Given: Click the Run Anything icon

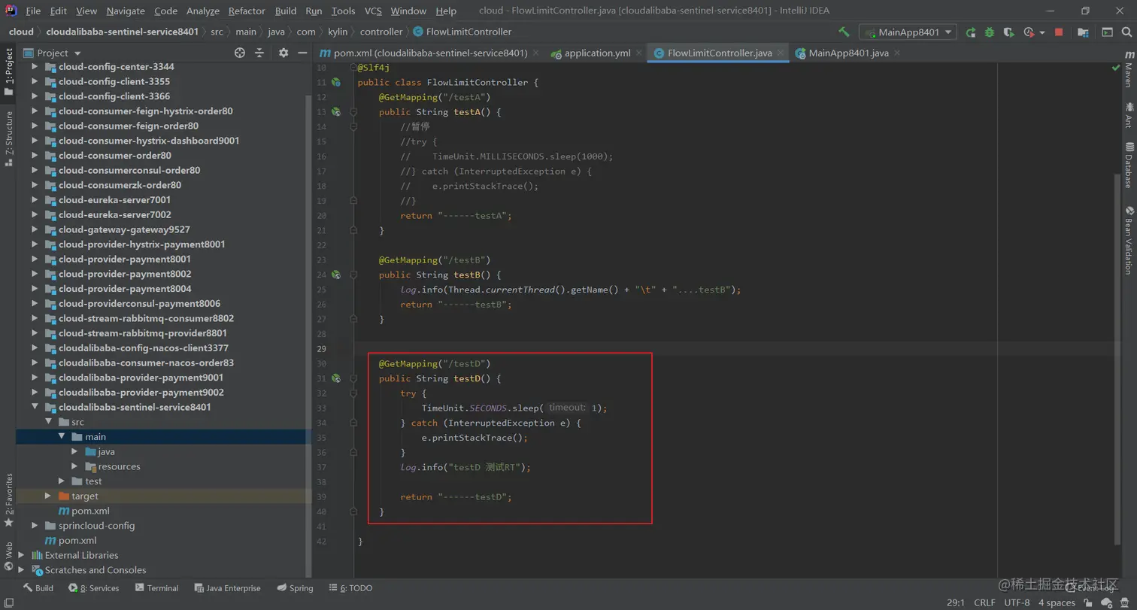Looking at the screenshot, I should [1107, 32].
